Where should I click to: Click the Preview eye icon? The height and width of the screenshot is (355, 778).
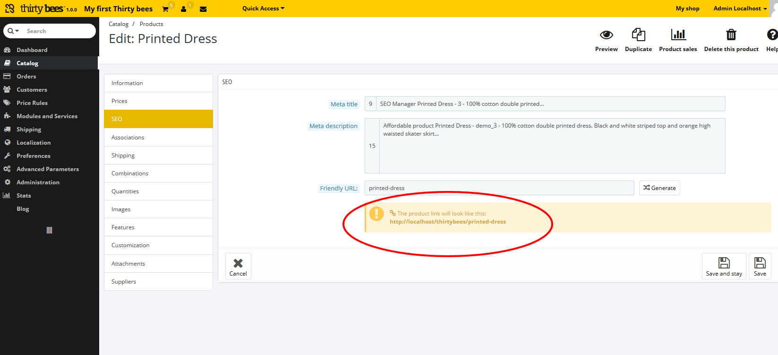[x=607, y=35]
